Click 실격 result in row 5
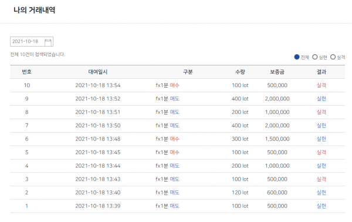Screen dimensions: 352x222 click(321, 152)
